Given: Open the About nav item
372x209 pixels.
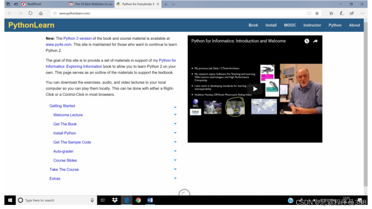Looking at the screenshot, I should pos(354,25).
